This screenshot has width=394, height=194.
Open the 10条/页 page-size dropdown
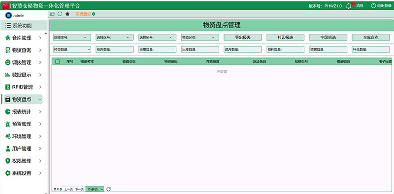[95, 189]
